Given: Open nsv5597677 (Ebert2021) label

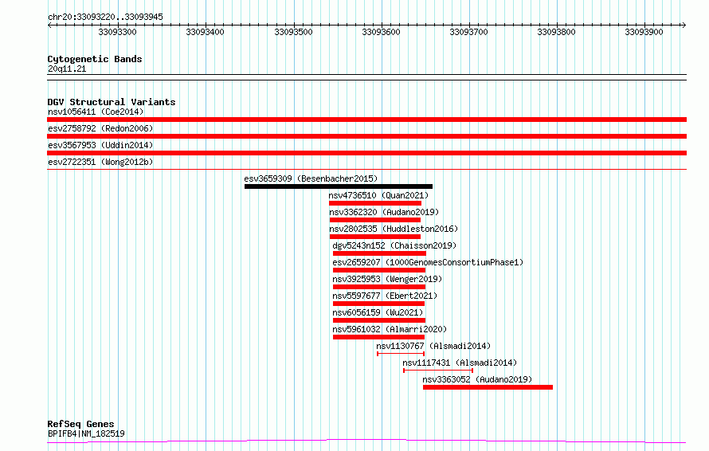Looking at the screenshot, I should coord(385,296).
